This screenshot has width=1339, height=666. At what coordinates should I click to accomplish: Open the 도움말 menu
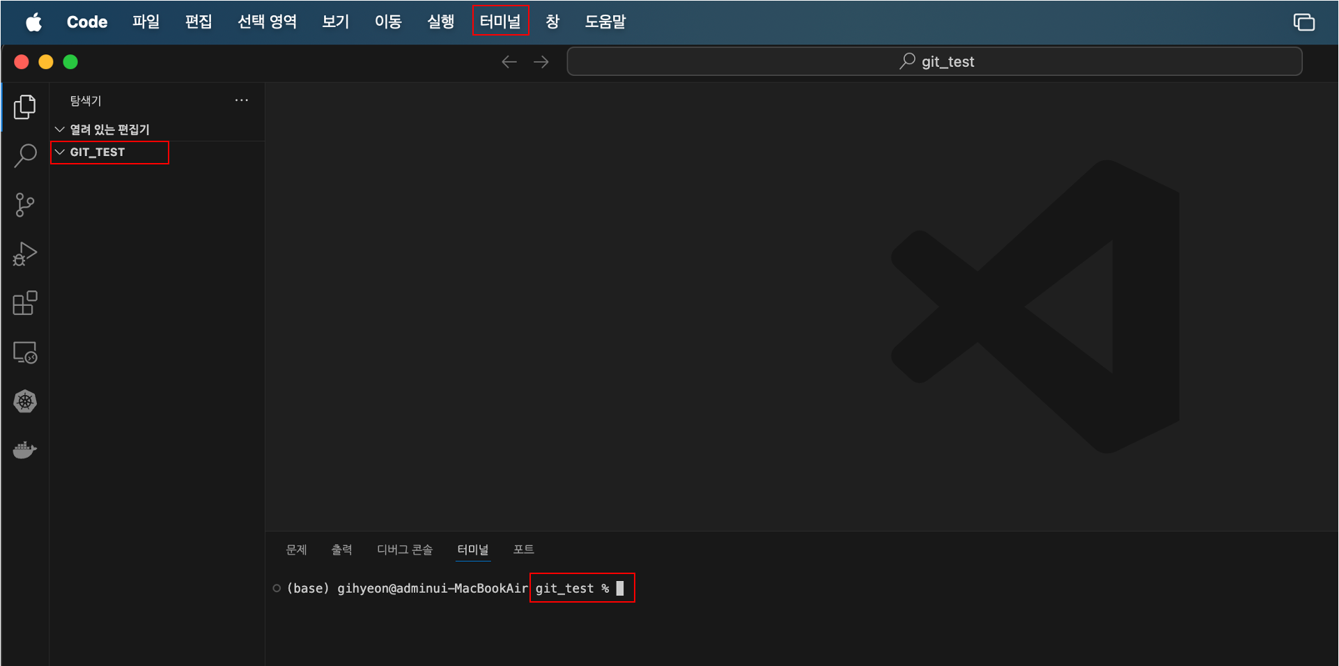(x=605, y=22)
